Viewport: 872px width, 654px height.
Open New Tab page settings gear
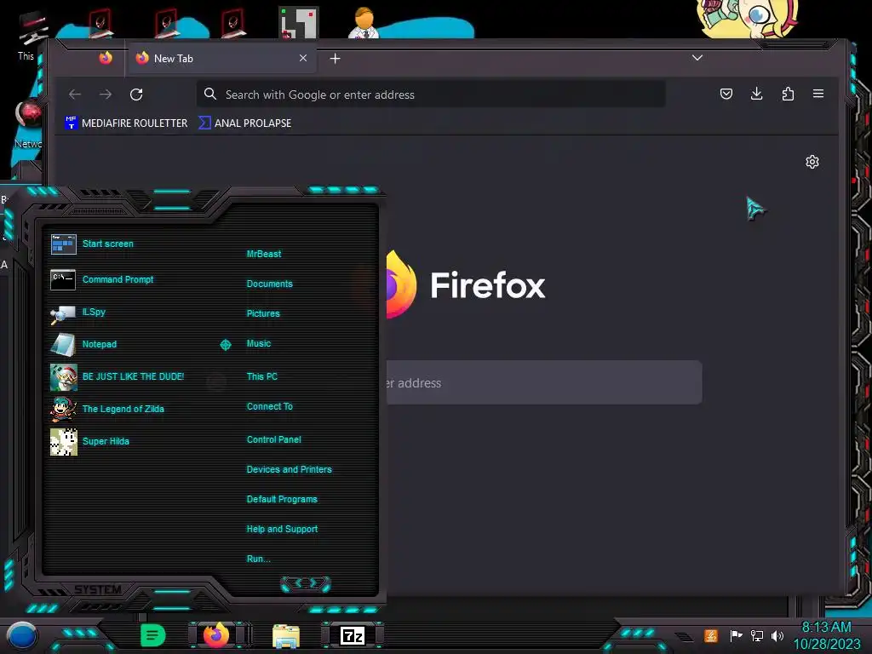[x=812, y=162]
